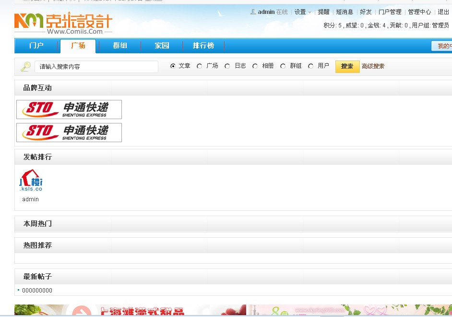Open the skyring520 advertisement banner
The height and width of the screenshot is (317, 452).
(x=350, y=310)
